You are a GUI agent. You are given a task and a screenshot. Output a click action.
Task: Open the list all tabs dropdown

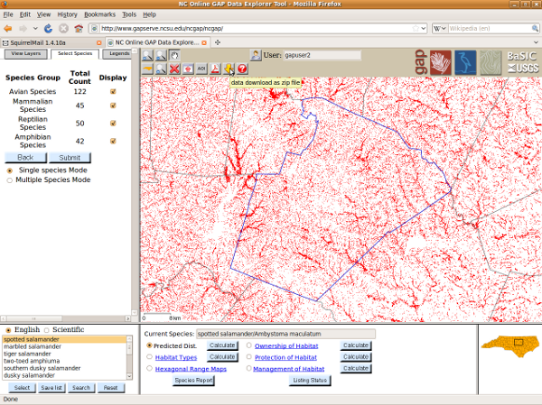point(536,42)
